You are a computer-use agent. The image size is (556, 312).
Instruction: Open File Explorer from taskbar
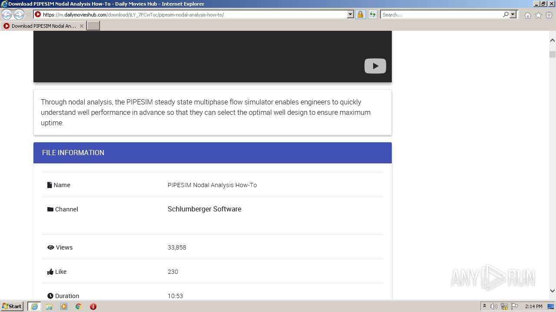(49, 306)
